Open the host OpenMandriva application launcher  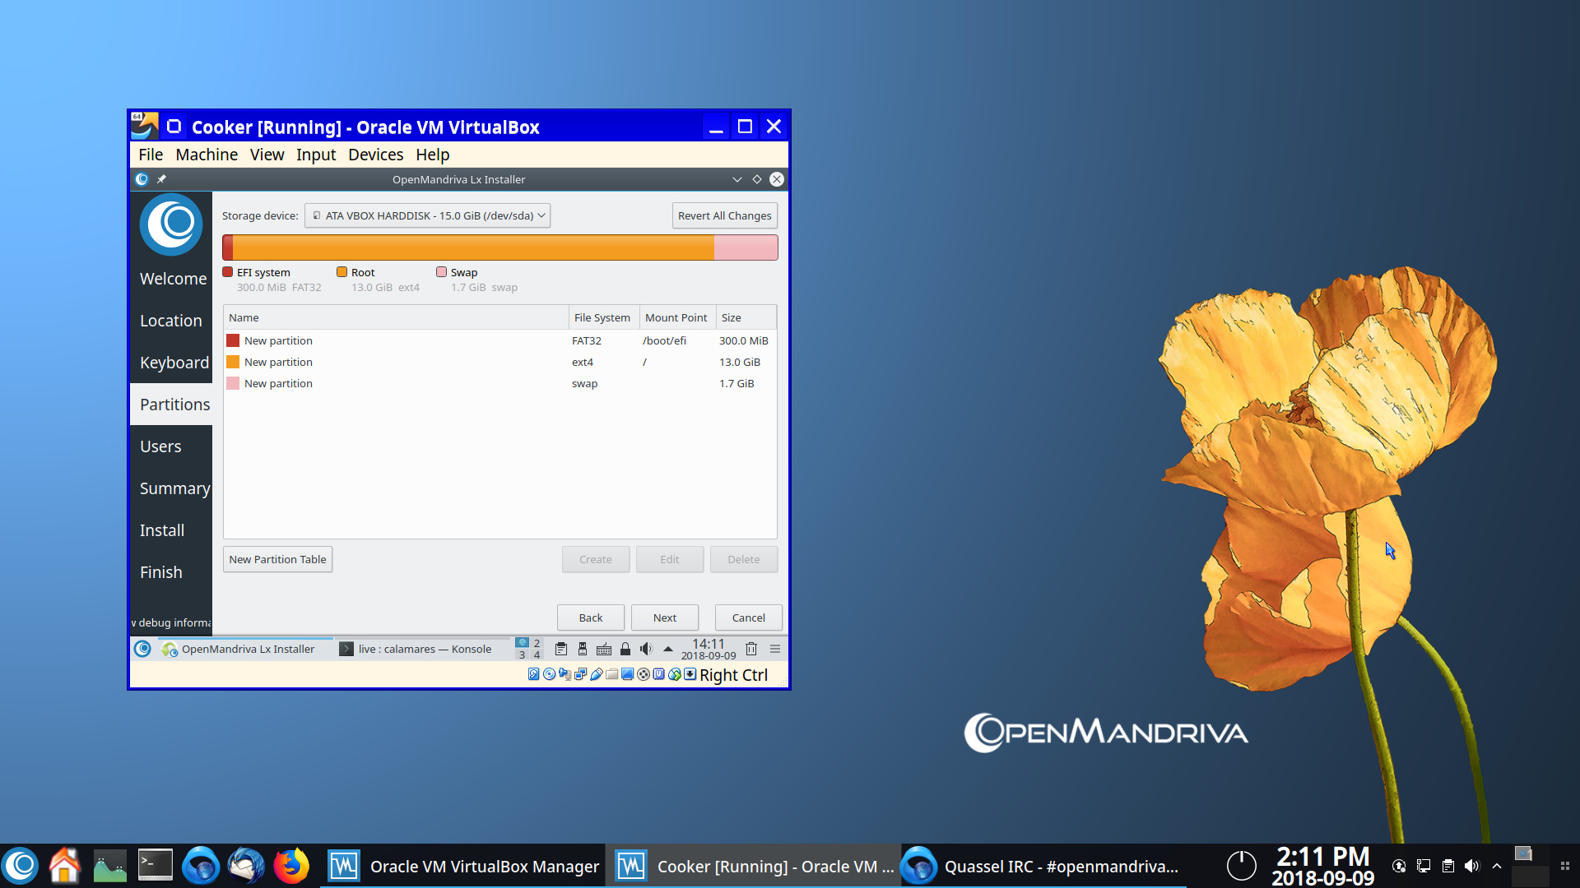(x=21, y=866)
